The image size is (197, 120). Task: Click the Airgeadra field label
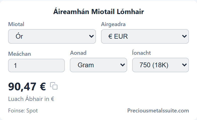pos(113,24)
